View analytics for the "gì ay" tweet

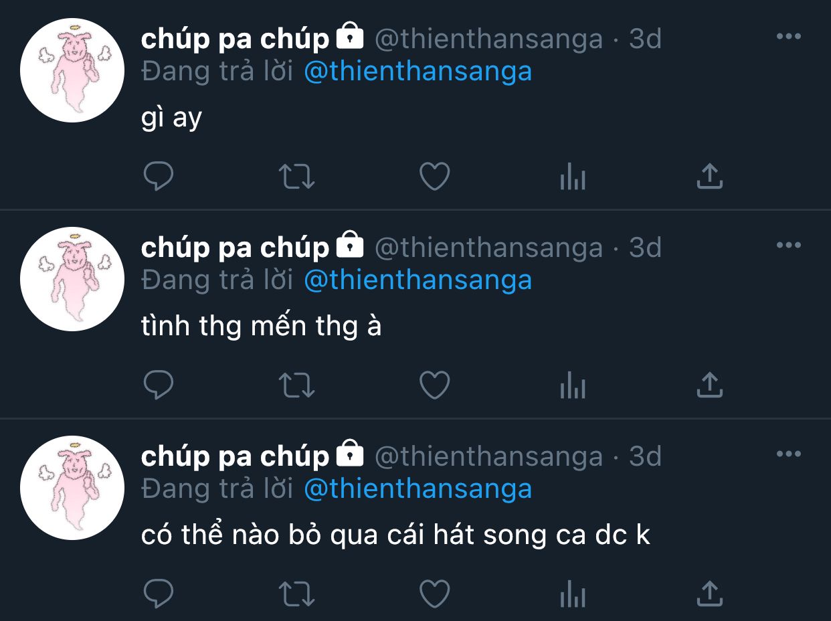coord(572,178)
